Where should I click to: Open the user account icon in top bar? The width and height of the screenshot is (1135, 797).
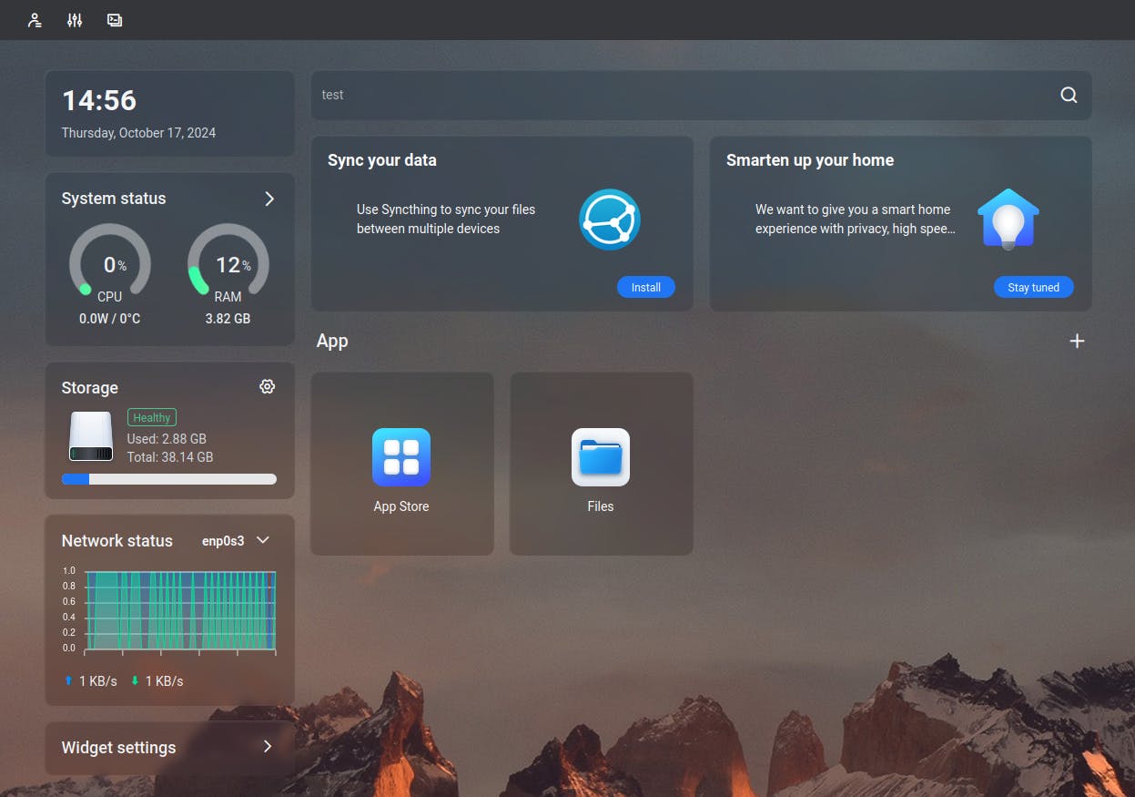point(35,20)
